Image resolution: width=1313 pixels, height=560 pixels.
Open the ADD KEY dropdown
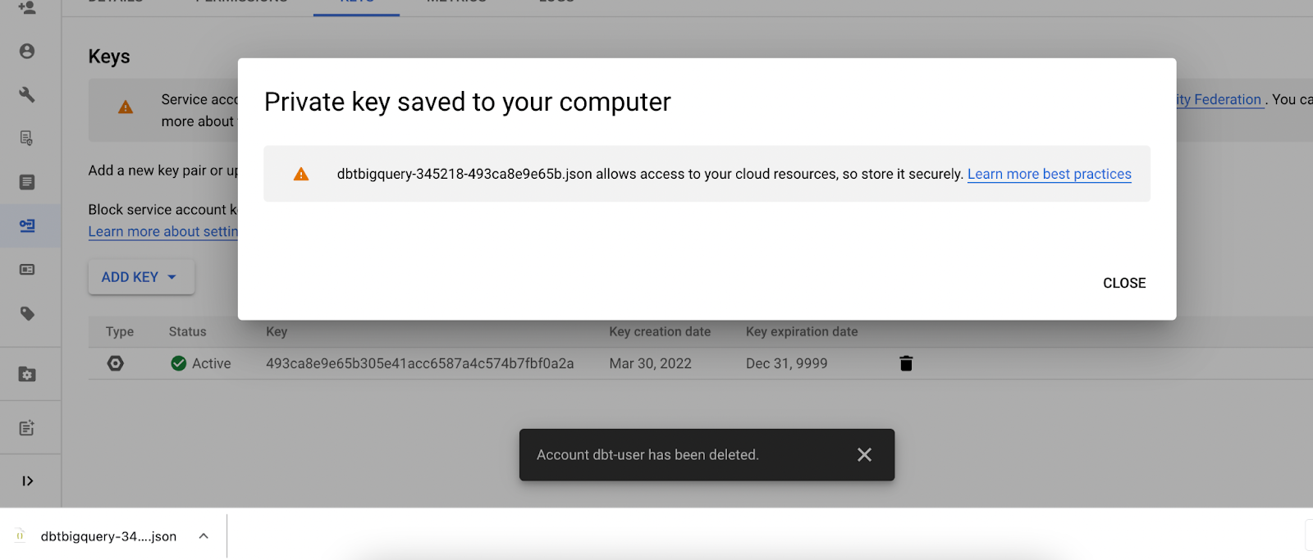coord(141,277)
